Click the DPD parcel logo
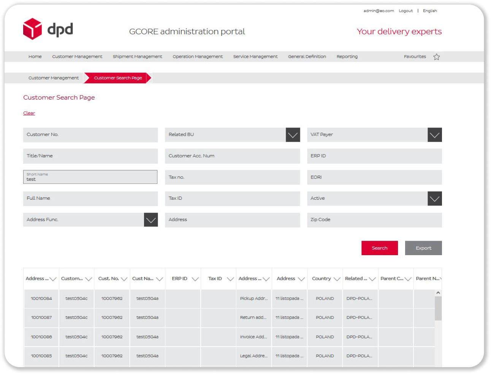 coord(32,29)
